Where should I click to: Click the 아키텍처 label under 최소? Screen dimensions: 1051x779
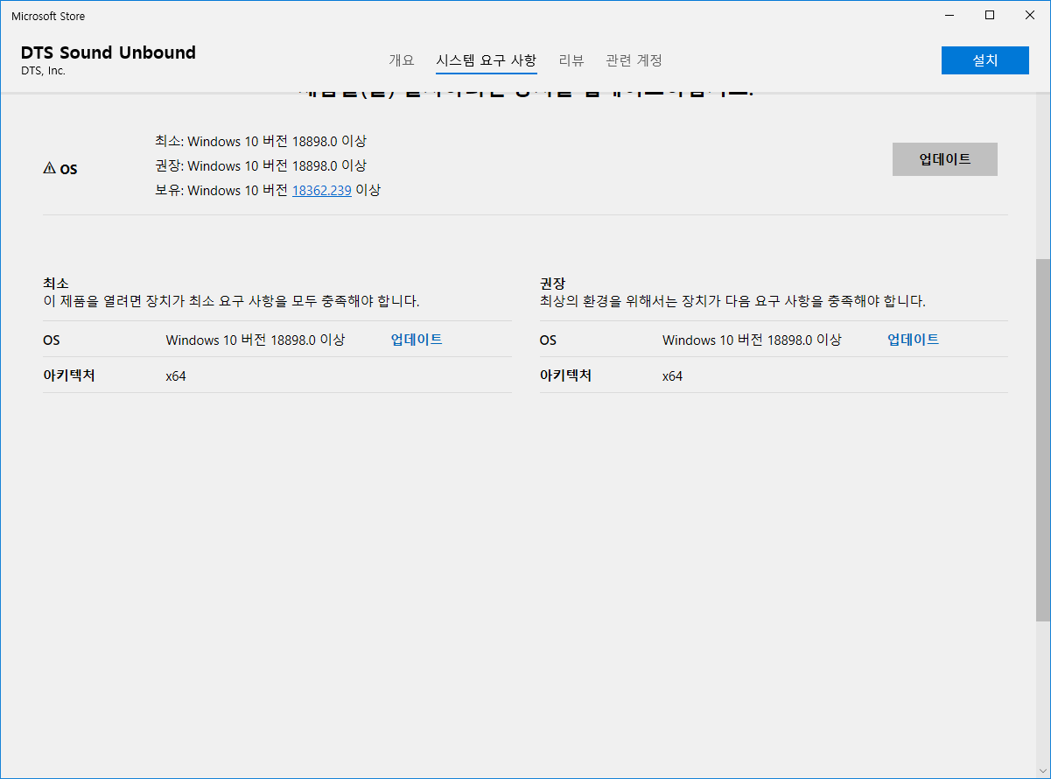click(69, 375)
